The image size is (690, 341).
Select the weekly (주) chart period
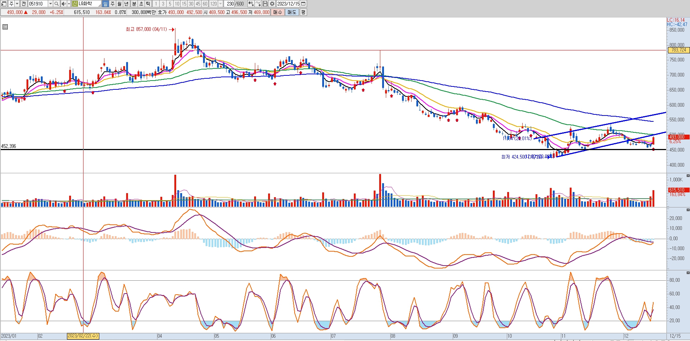(112, 4)
